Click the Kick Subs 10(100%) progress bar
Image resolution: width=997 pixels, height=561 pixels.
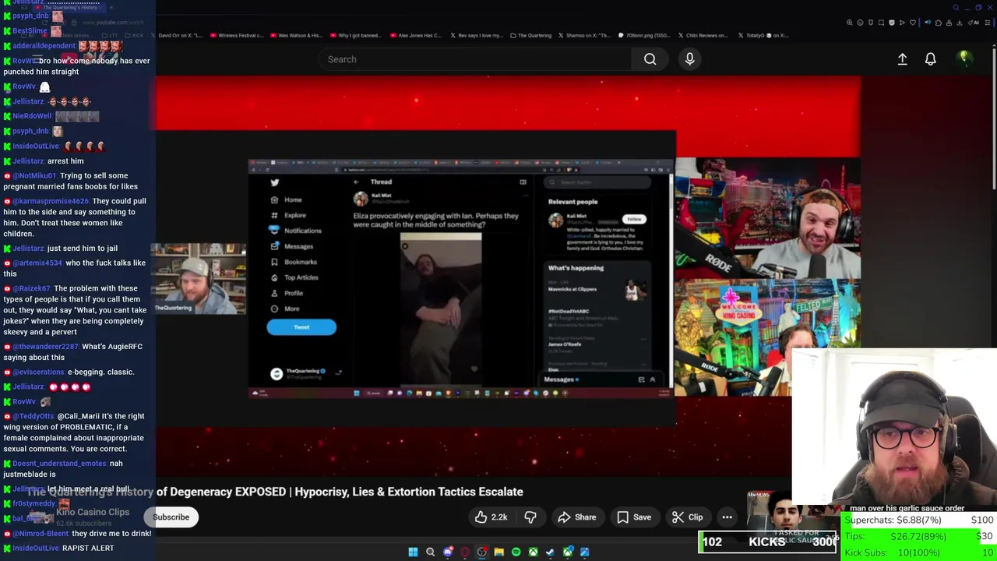918,552
